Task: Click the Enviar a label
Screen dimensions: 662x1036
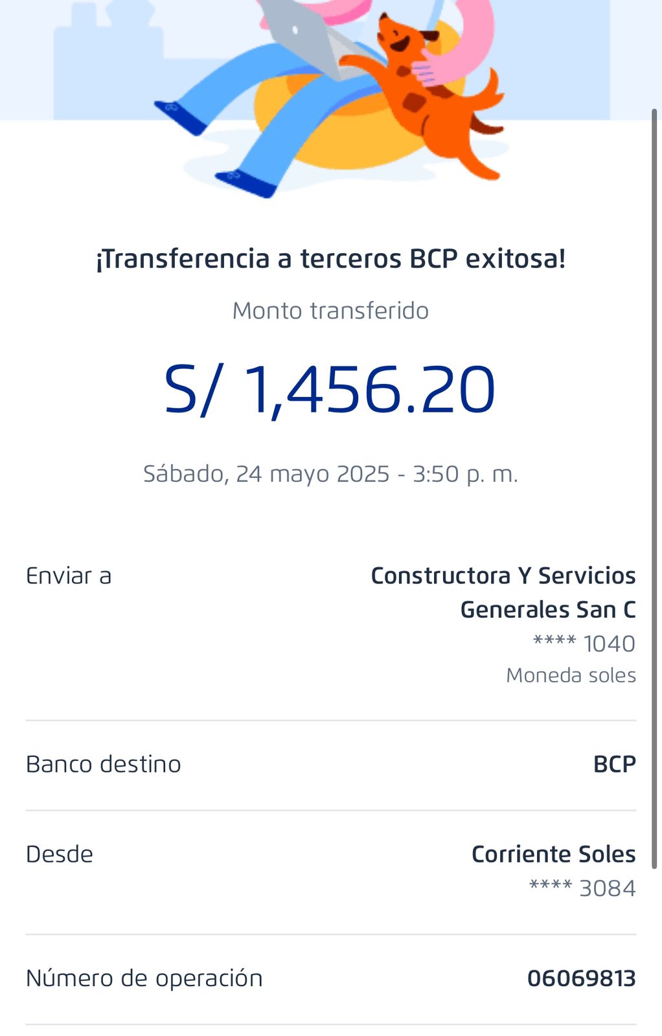Action: point(69,576)
